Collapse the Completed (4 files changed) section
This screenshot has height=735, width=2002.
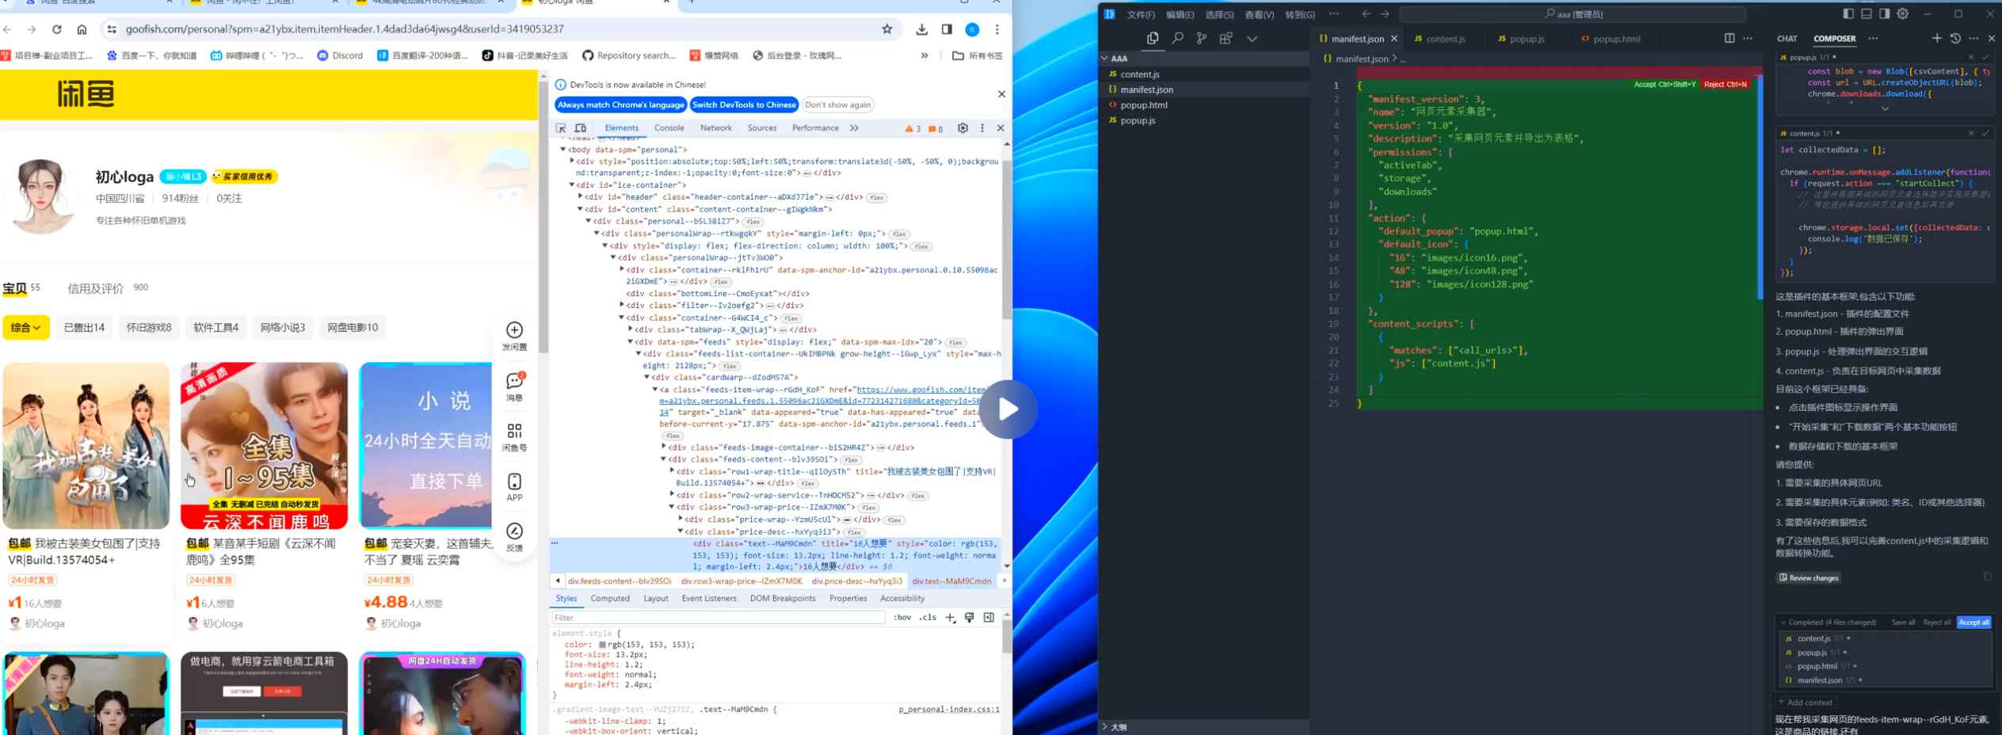tap(1783, 622)
